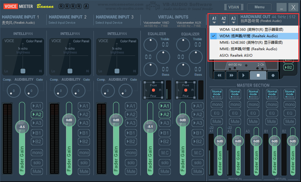Mute the A1 bus in Master Section
301x182 pixels.
[x=217, y=122]
